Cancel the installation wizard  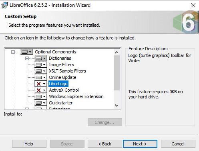pyautogui.click(x=178, y=144)
